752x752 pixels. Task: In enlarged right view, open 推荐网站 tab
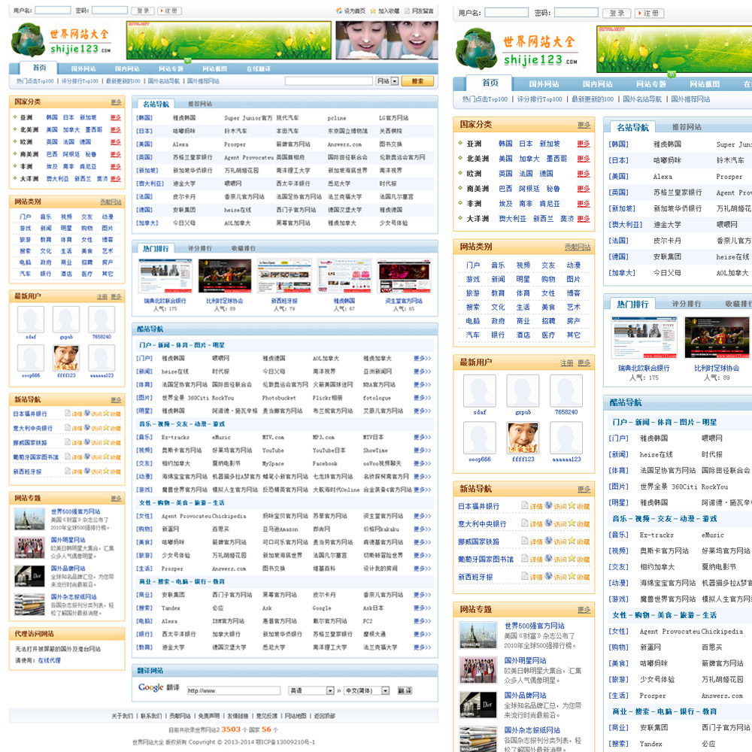pyautogui.click(x=686, y=127)
